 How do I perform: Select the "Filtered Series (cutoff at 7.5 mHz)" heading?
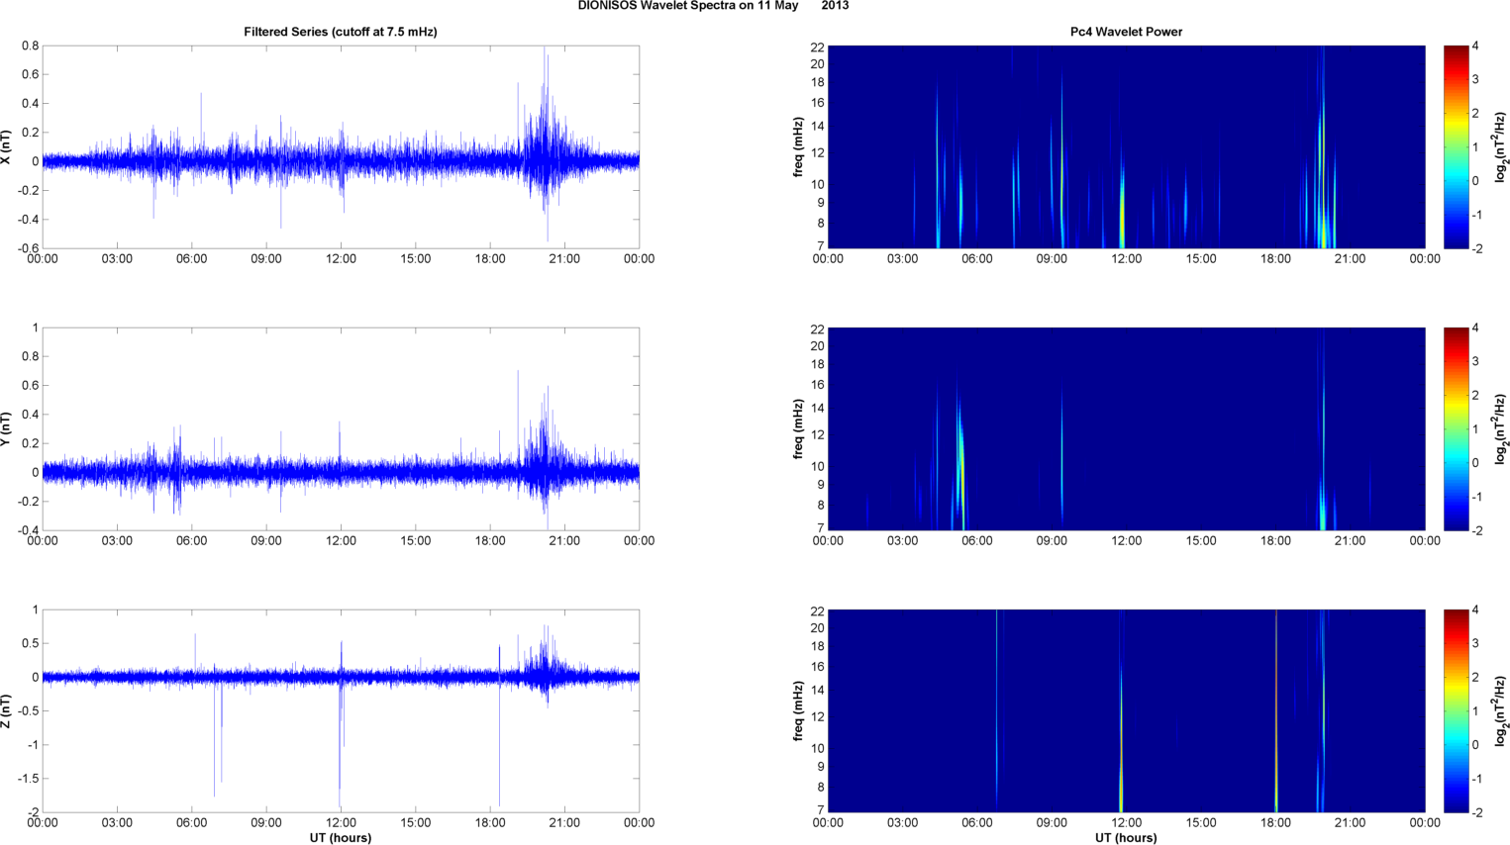(x=341, y=32)
